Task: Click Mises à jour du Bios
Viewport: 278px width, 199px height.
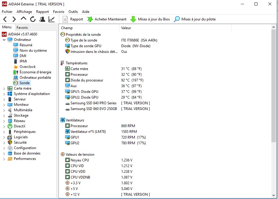Action: (x=150, y=19)
